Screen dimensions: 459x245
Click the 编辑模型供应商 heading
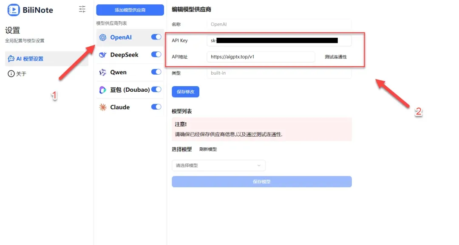click(191, 9)
